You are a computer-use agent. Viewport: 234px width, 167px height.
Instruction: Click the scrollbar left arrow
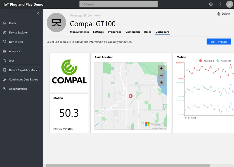pos(44,165)
